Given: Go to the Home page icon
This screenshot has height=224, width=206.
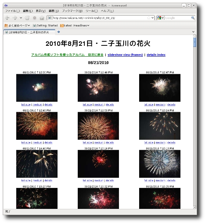Looking at the screenshot, I should point(42,18).
